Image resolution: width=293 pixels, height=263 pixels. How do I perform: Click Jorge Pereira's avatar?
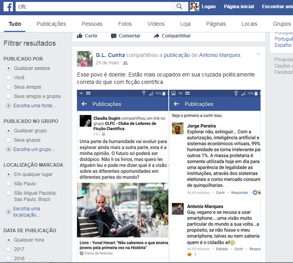pos(177,128)
